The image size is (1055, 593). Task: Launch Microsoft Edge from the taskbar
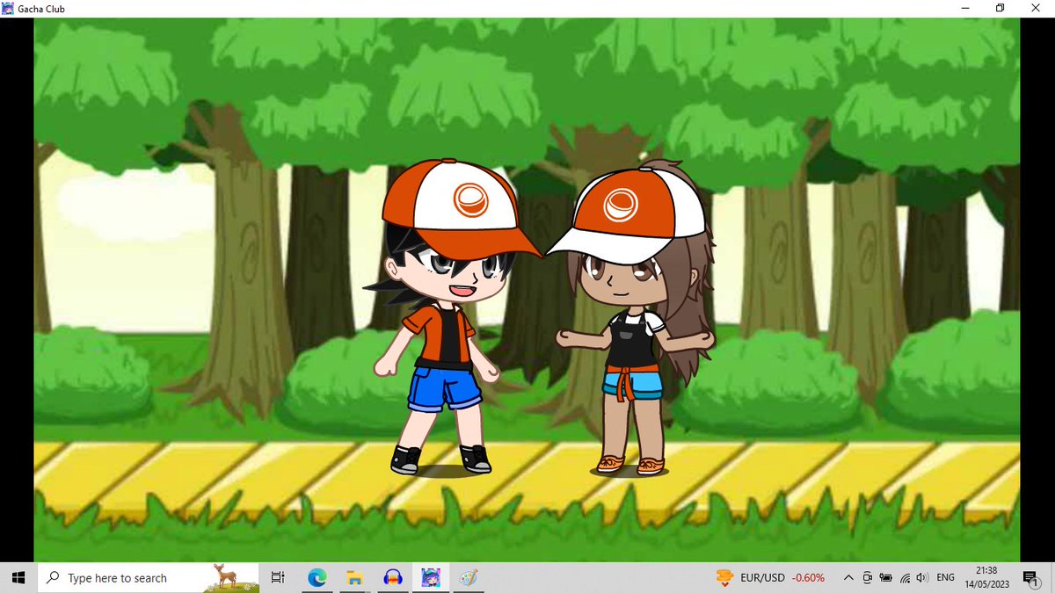tap(316, 577)
